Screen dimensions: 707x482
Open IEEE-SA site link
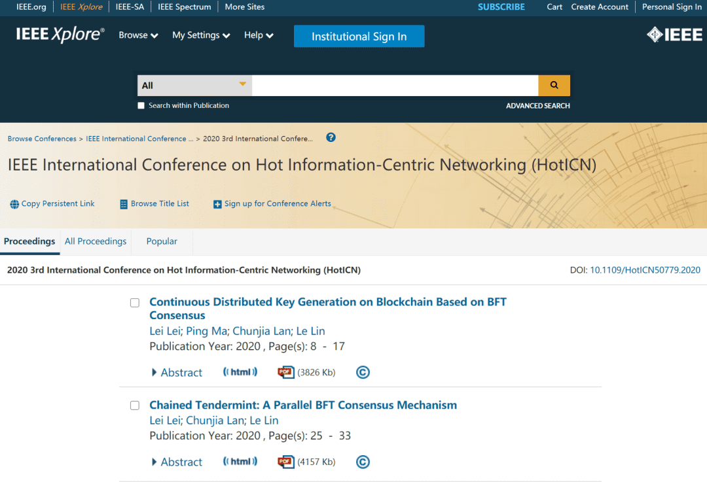point(130,7)
